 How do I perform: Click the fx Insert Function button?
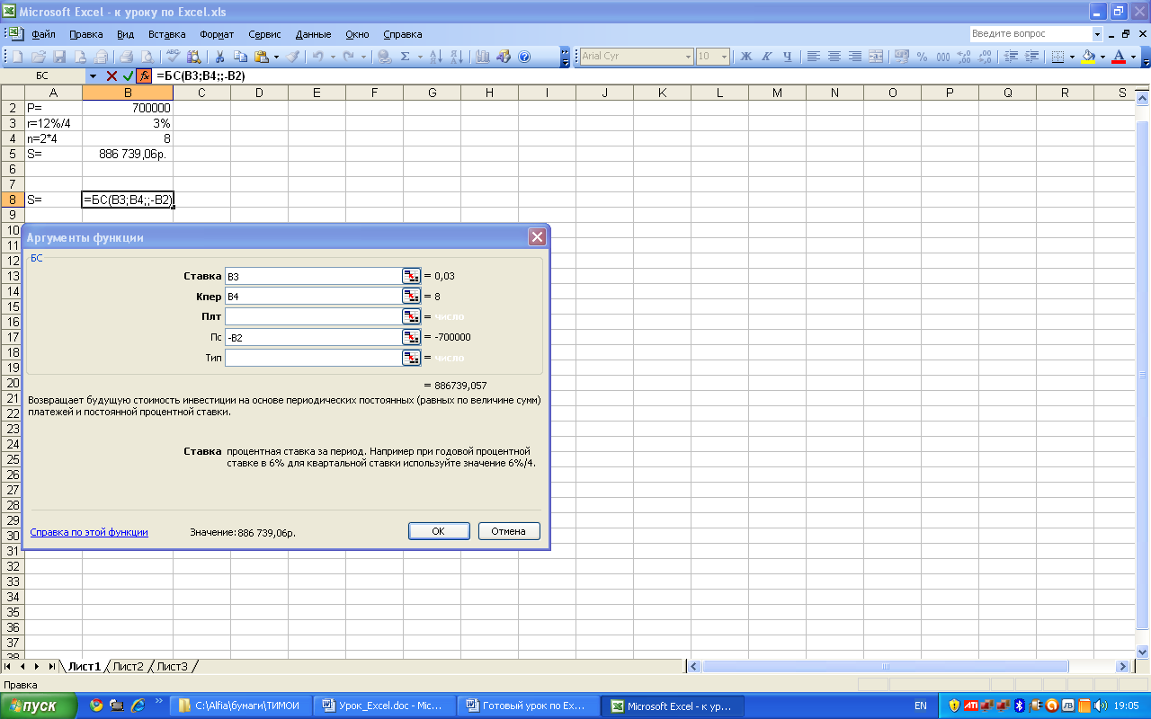[x=143, y=76]
